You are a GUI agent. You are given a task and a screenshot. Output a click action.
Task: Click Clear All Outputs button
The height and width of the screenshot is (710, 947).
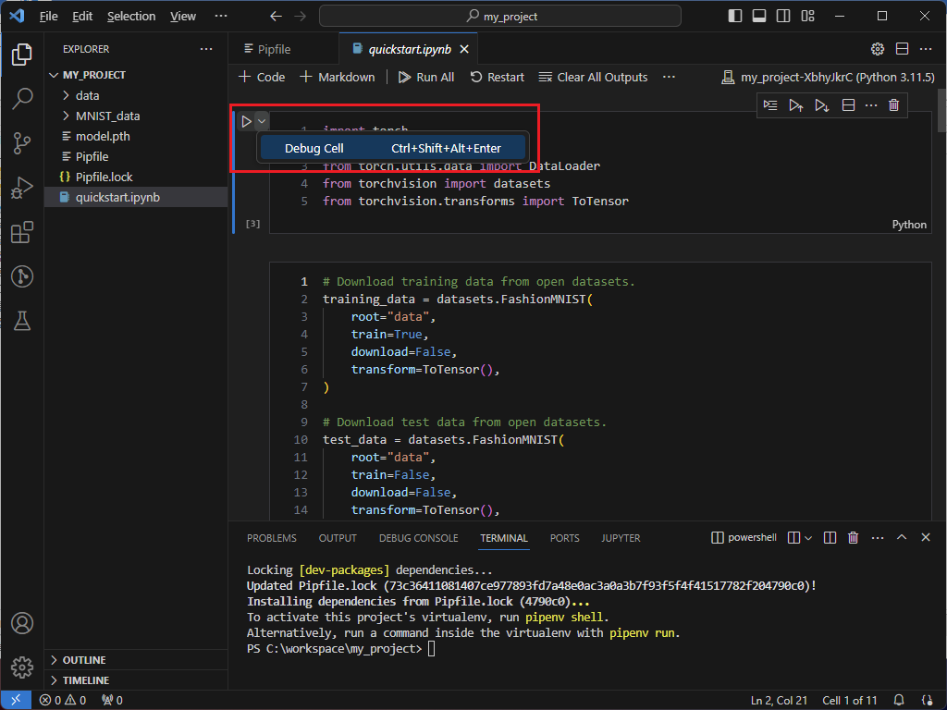(593, 78)
